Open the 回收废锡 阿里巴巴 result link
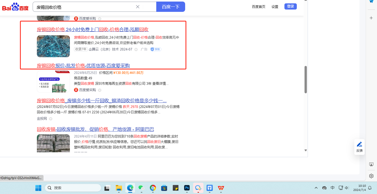 point(95,129)
